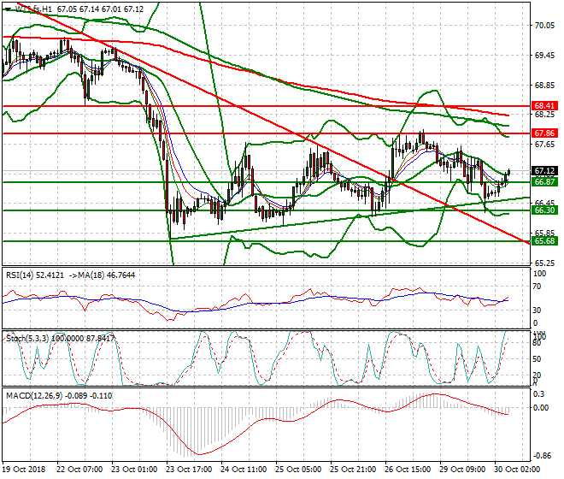Click the chart symbol dropdown triangle near WTI
This screenshot has width=564, height=479.
(8, 9)
